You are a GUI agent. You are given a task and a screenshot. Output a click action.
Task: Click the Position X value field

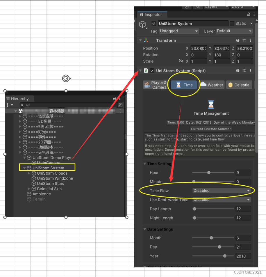tap(199, 48)
